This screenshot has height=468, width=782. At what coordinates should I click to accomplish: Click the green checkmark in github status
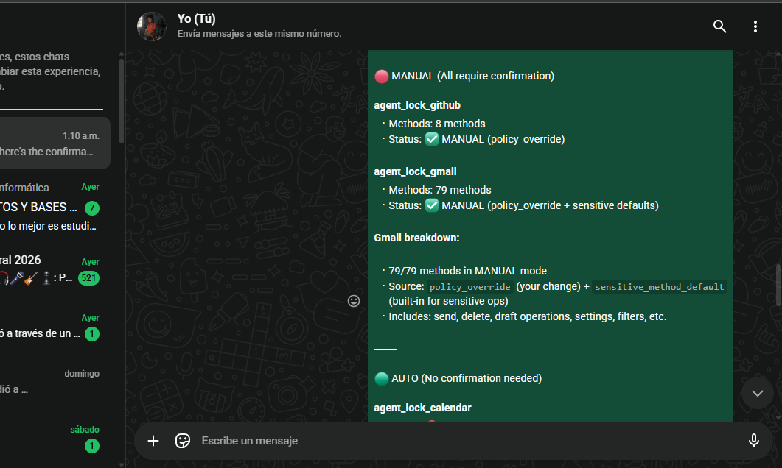pos(432,139)
